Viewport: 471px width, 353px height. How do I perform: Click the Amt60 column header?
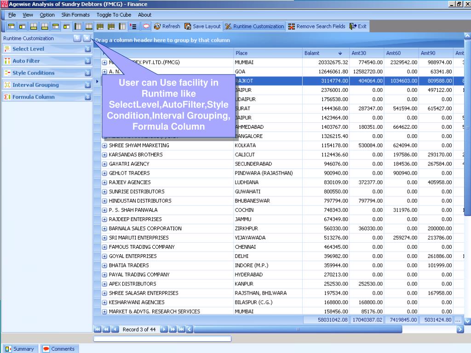click(x=401, y=53)
